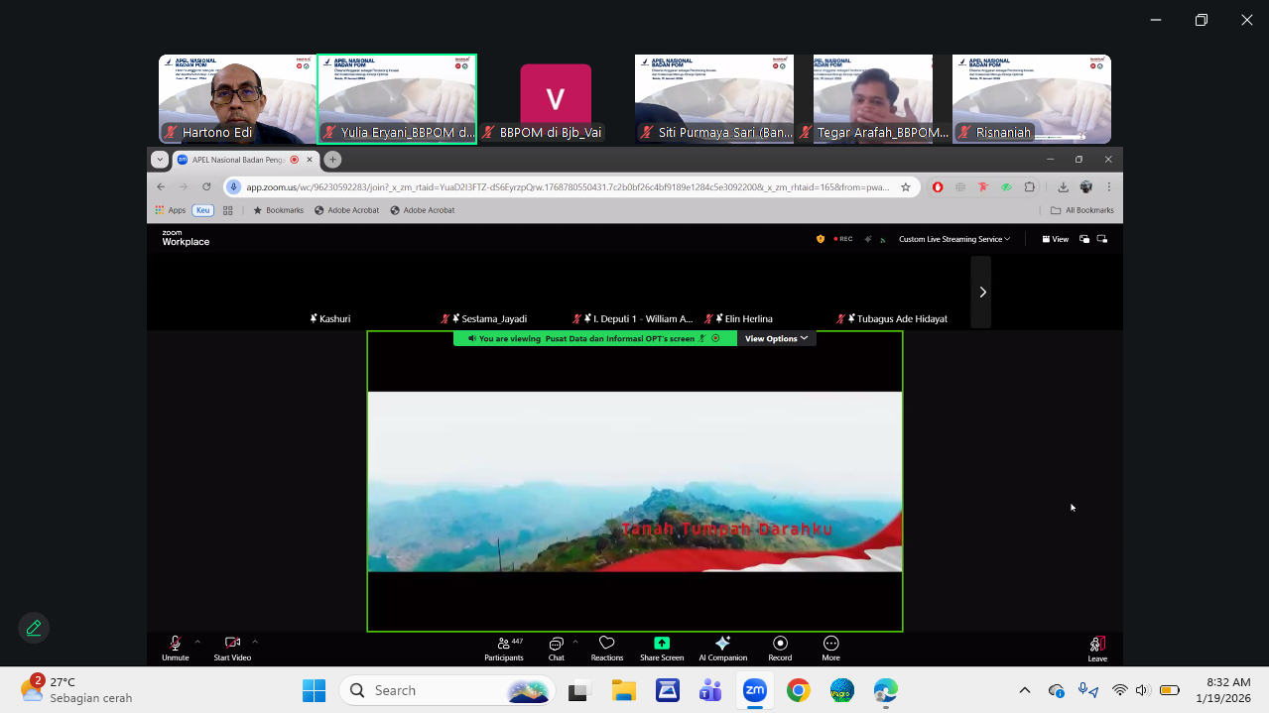The width and height of the screenshot is (1269, 713).
Task: Bookmark this page with the star icon
Action: 905,186
